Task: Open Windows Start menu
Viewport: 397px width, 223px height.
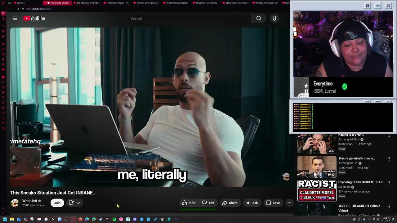Action: pyautogui.click(x=5, y=219)
